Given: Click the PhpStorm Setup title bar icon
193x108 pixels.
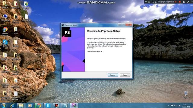Looking at the screenshot, I should 63,25.
